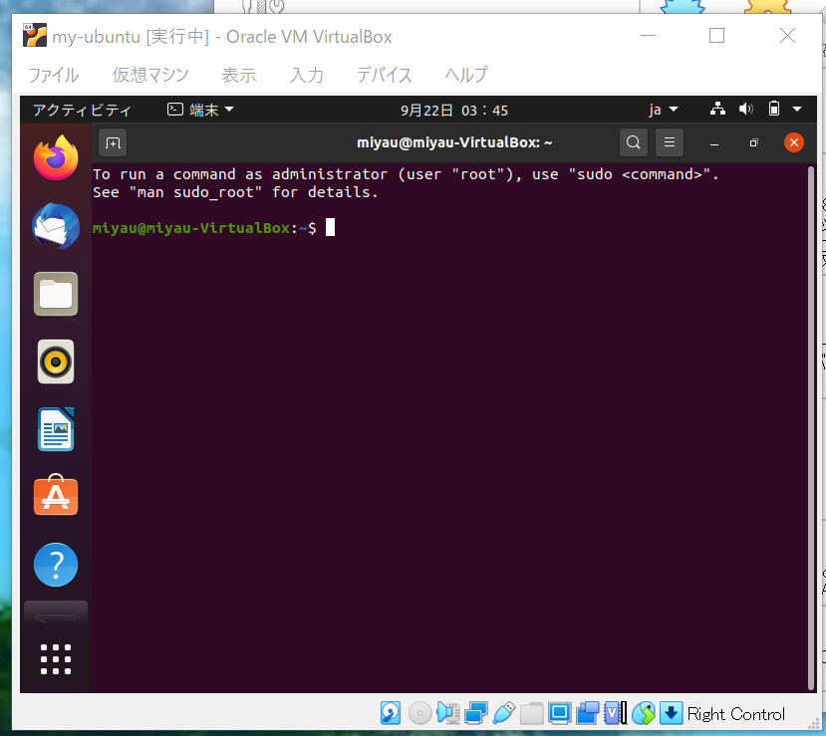826x736 pixels.
Task: Minimize the terminal window
Action: (x=714, y=143)
